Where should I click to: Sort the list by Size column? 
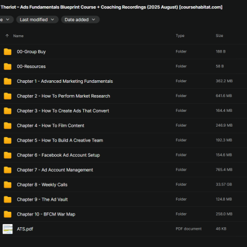tap(219, 36)
